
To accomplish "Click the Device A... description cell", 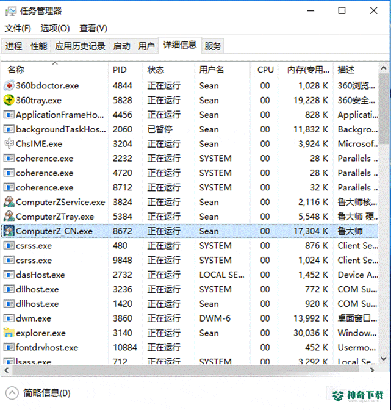I will (357, 275).
